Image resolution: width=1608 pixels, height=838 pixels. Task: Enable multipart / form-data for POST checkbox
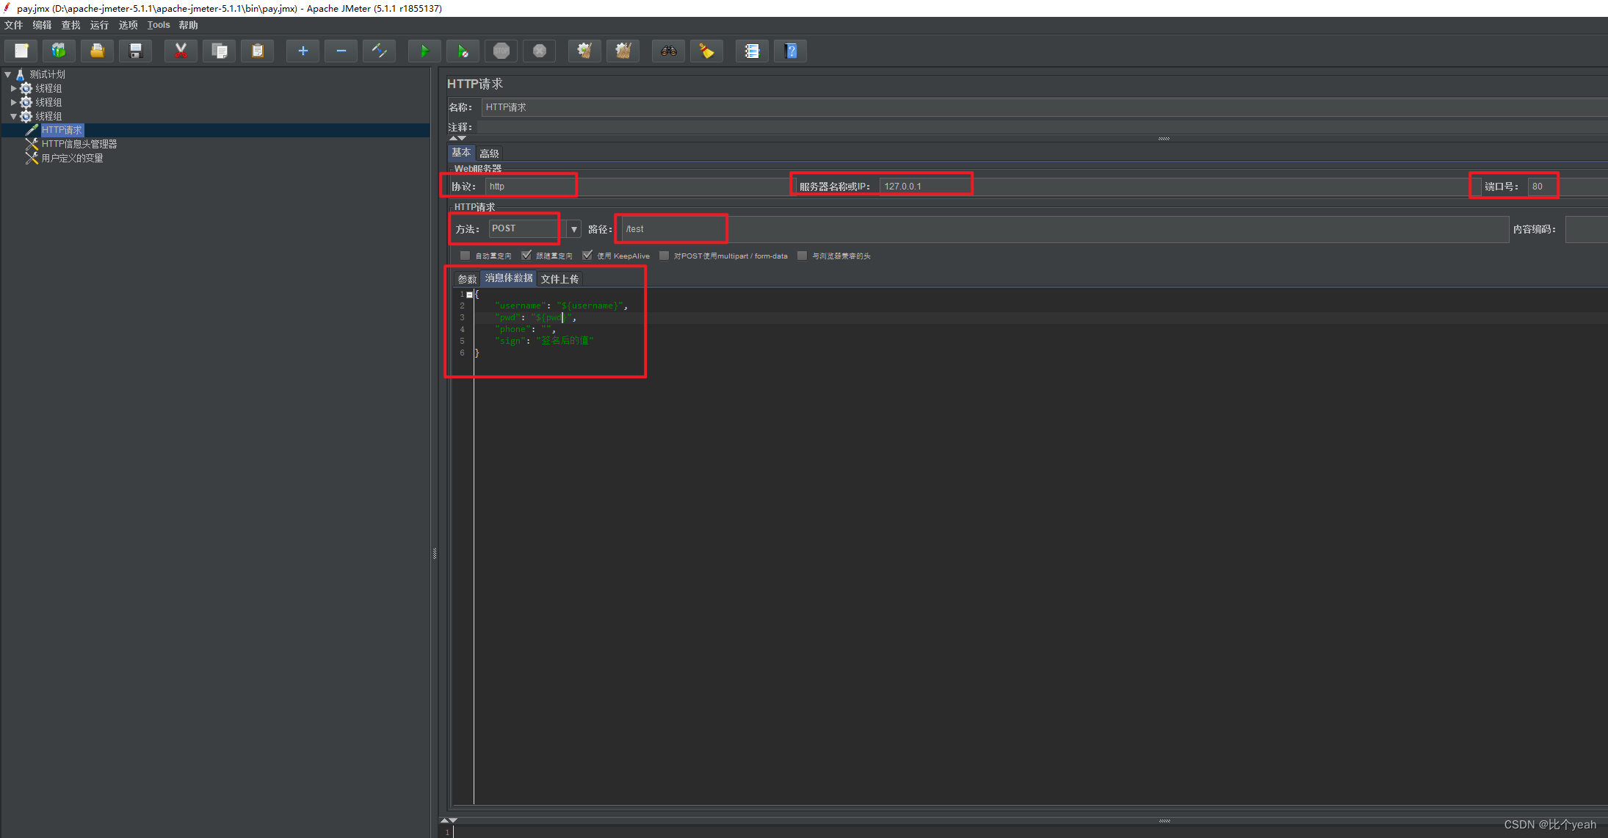pyautogui.click(x=664, y=256)
